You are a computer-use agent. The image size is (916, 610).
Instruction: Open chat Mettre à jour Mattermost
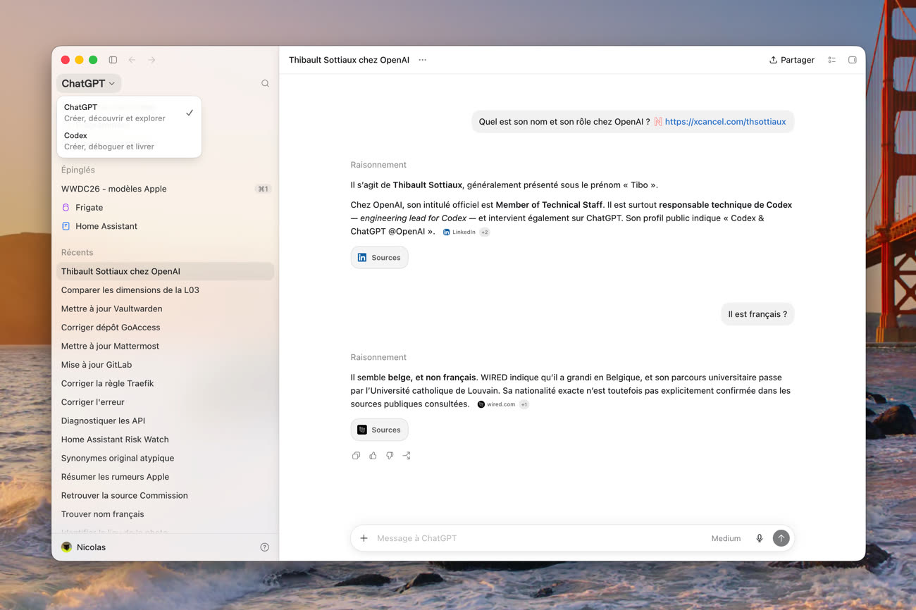click(165, 346)
